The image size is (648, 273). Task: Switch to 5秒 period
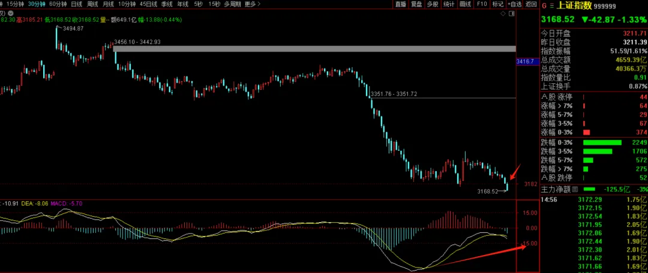198,4
